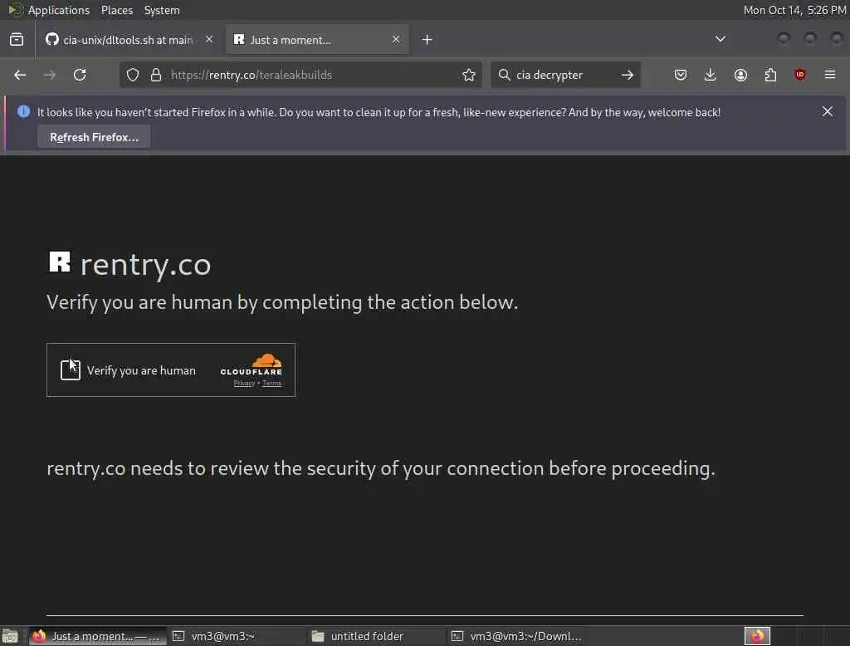This screenshot has width=850, height=646.
Task: Click the info icon in notification bar
Action: coord(23,111)
